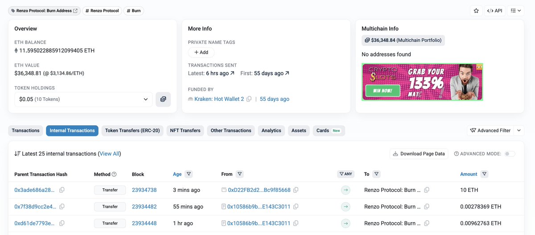Image resolution: width=535 pixels, height=235 pixels.
Task: Click the Amount column header
Action: tap(469, 174)
